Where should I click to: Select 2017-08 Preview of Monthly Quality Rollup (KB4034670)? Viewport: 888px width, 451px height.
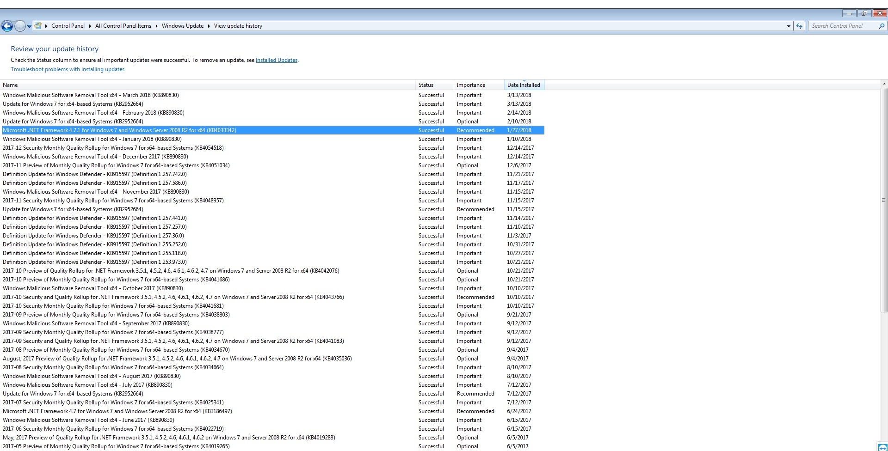tap(273, 350)
